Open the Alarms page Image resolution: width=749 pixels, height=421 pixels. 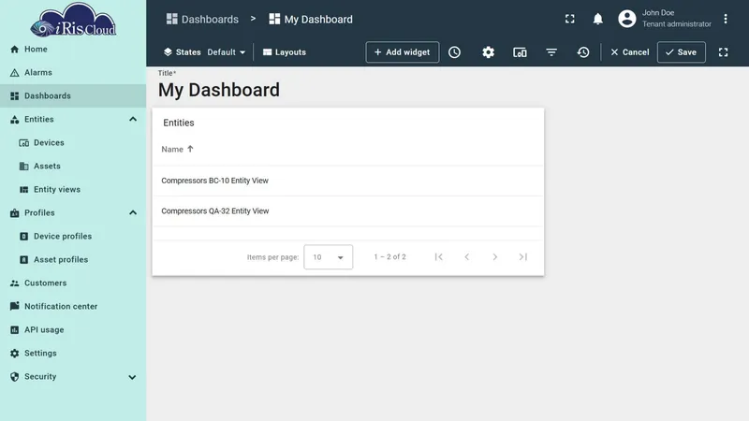73,73
